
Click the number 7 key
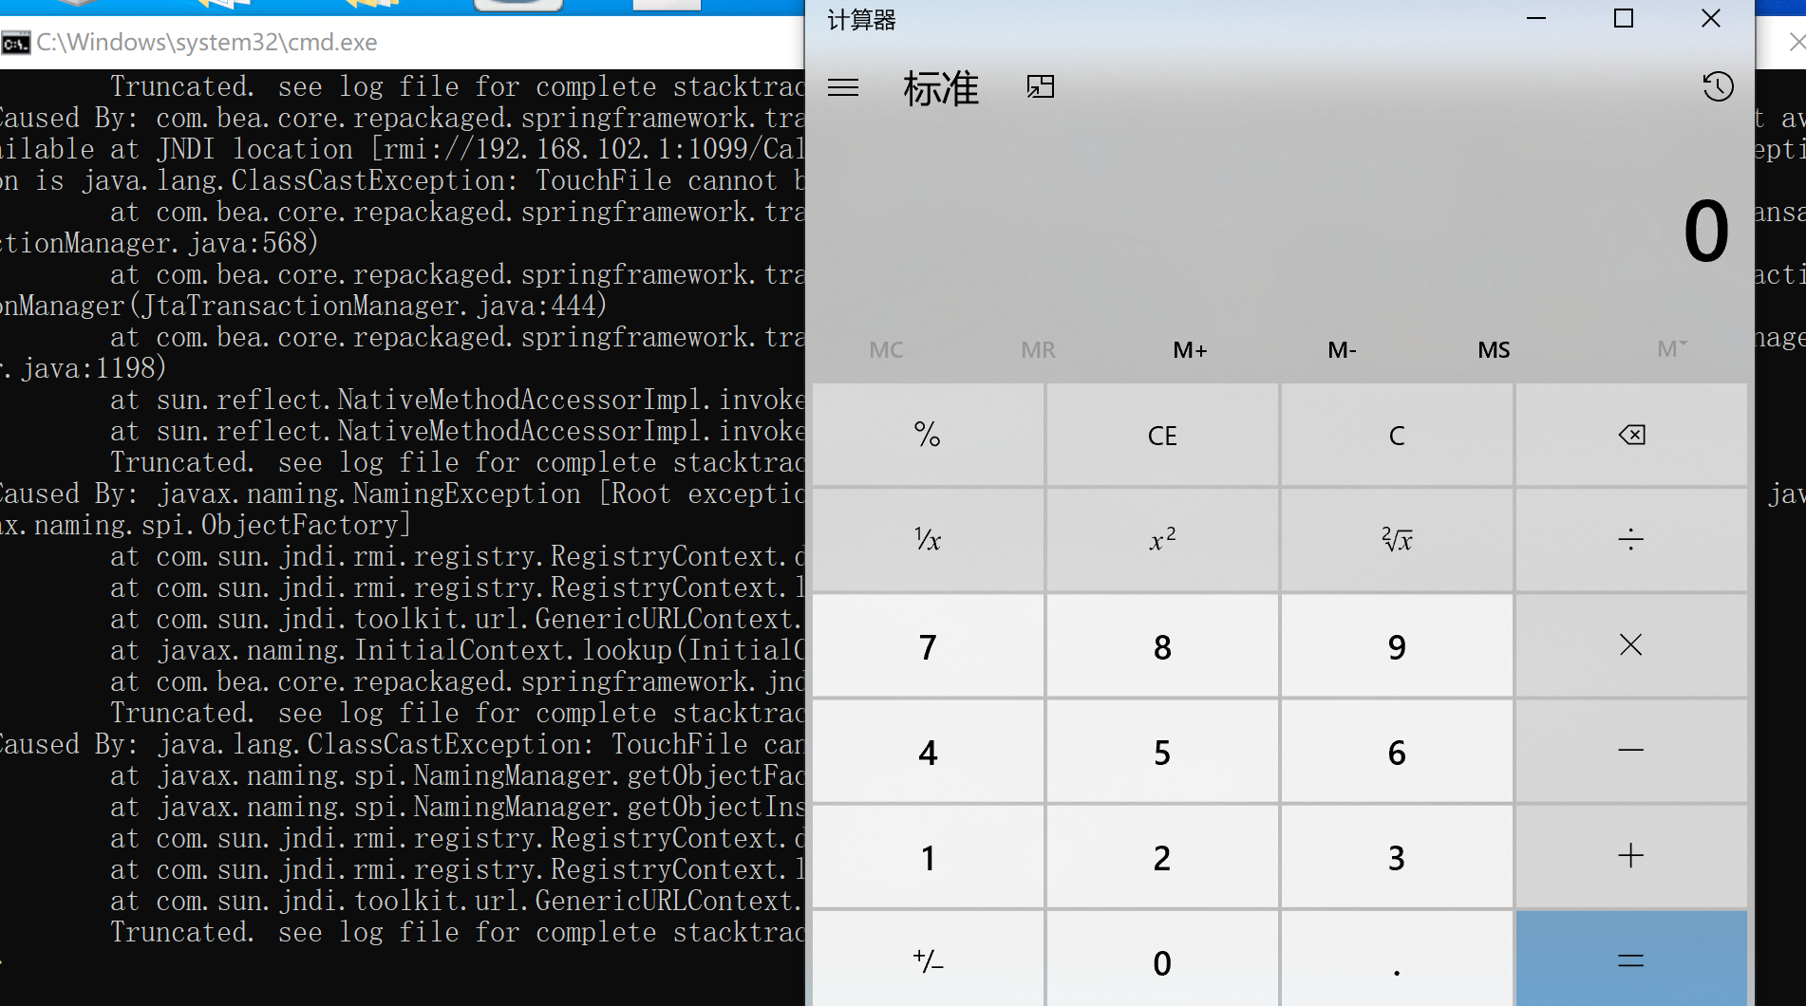pos(928,646)
